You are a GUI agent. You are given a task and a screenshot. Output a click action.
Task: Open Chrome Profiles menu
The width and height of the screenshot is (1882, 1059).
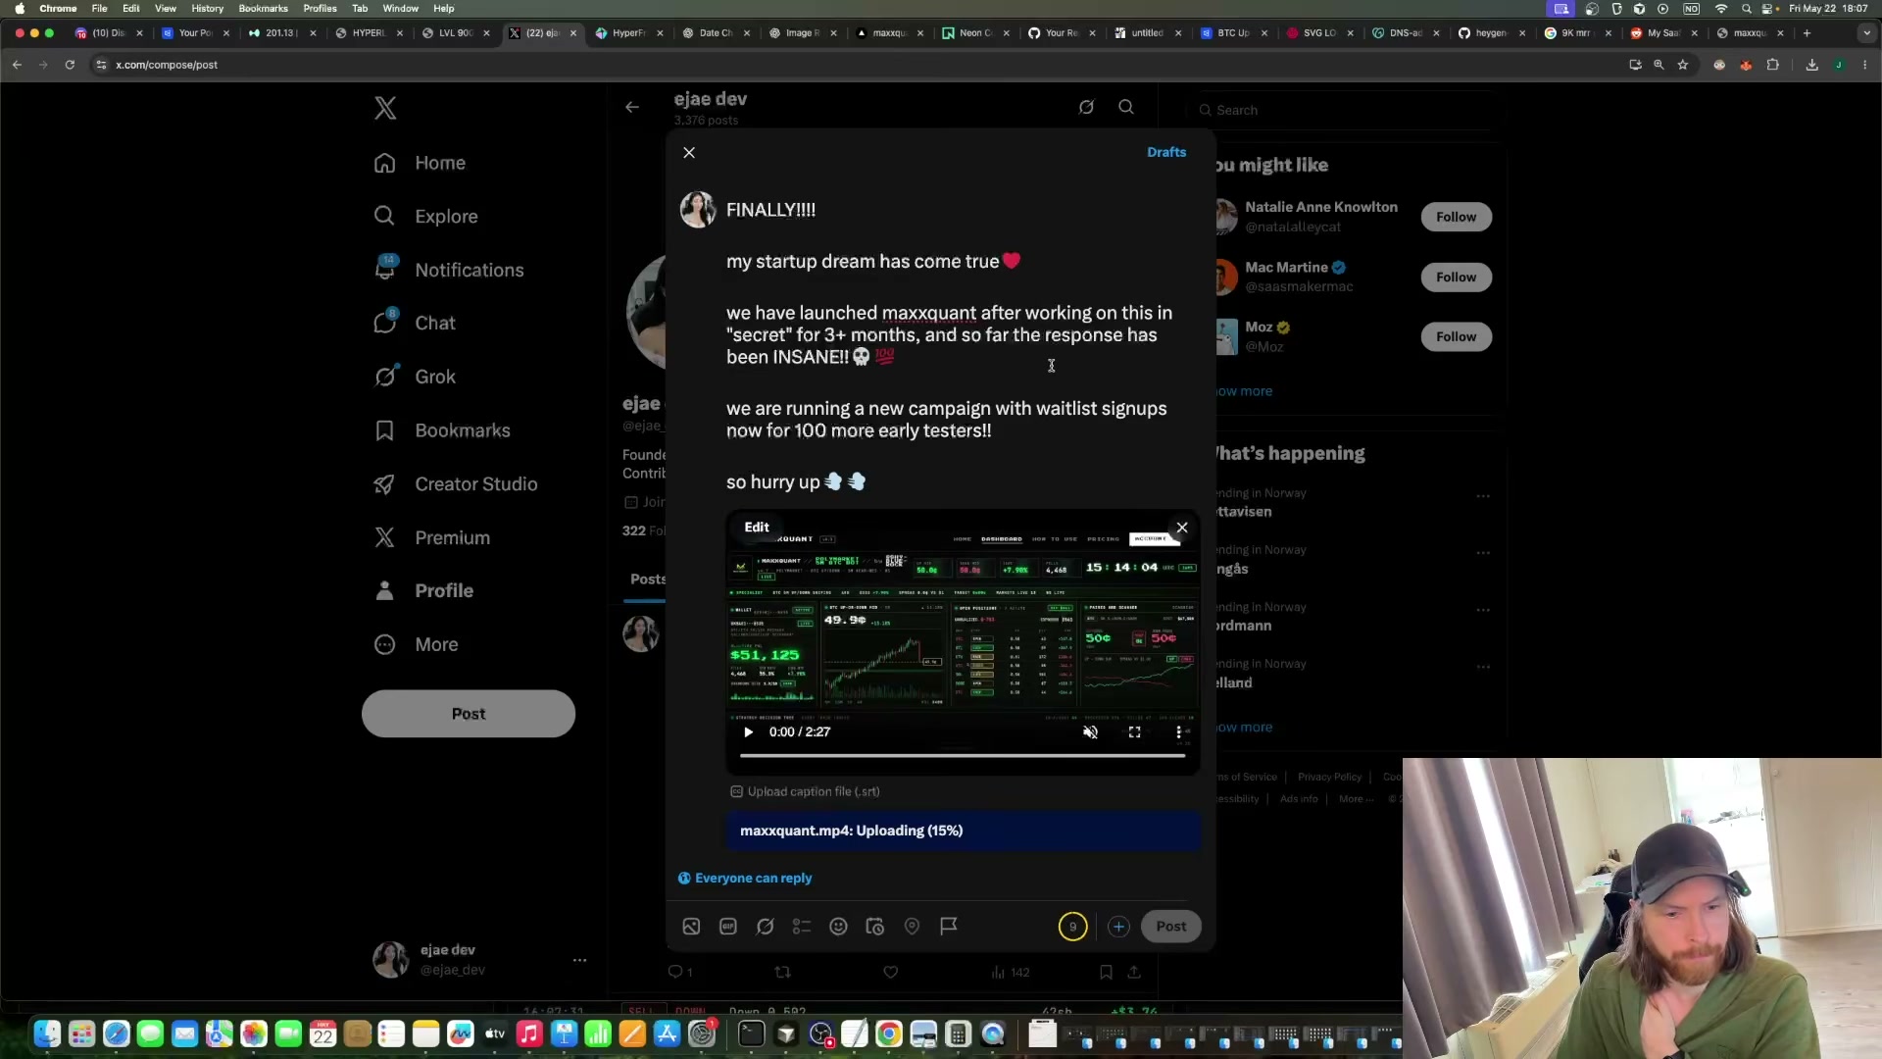321,8
